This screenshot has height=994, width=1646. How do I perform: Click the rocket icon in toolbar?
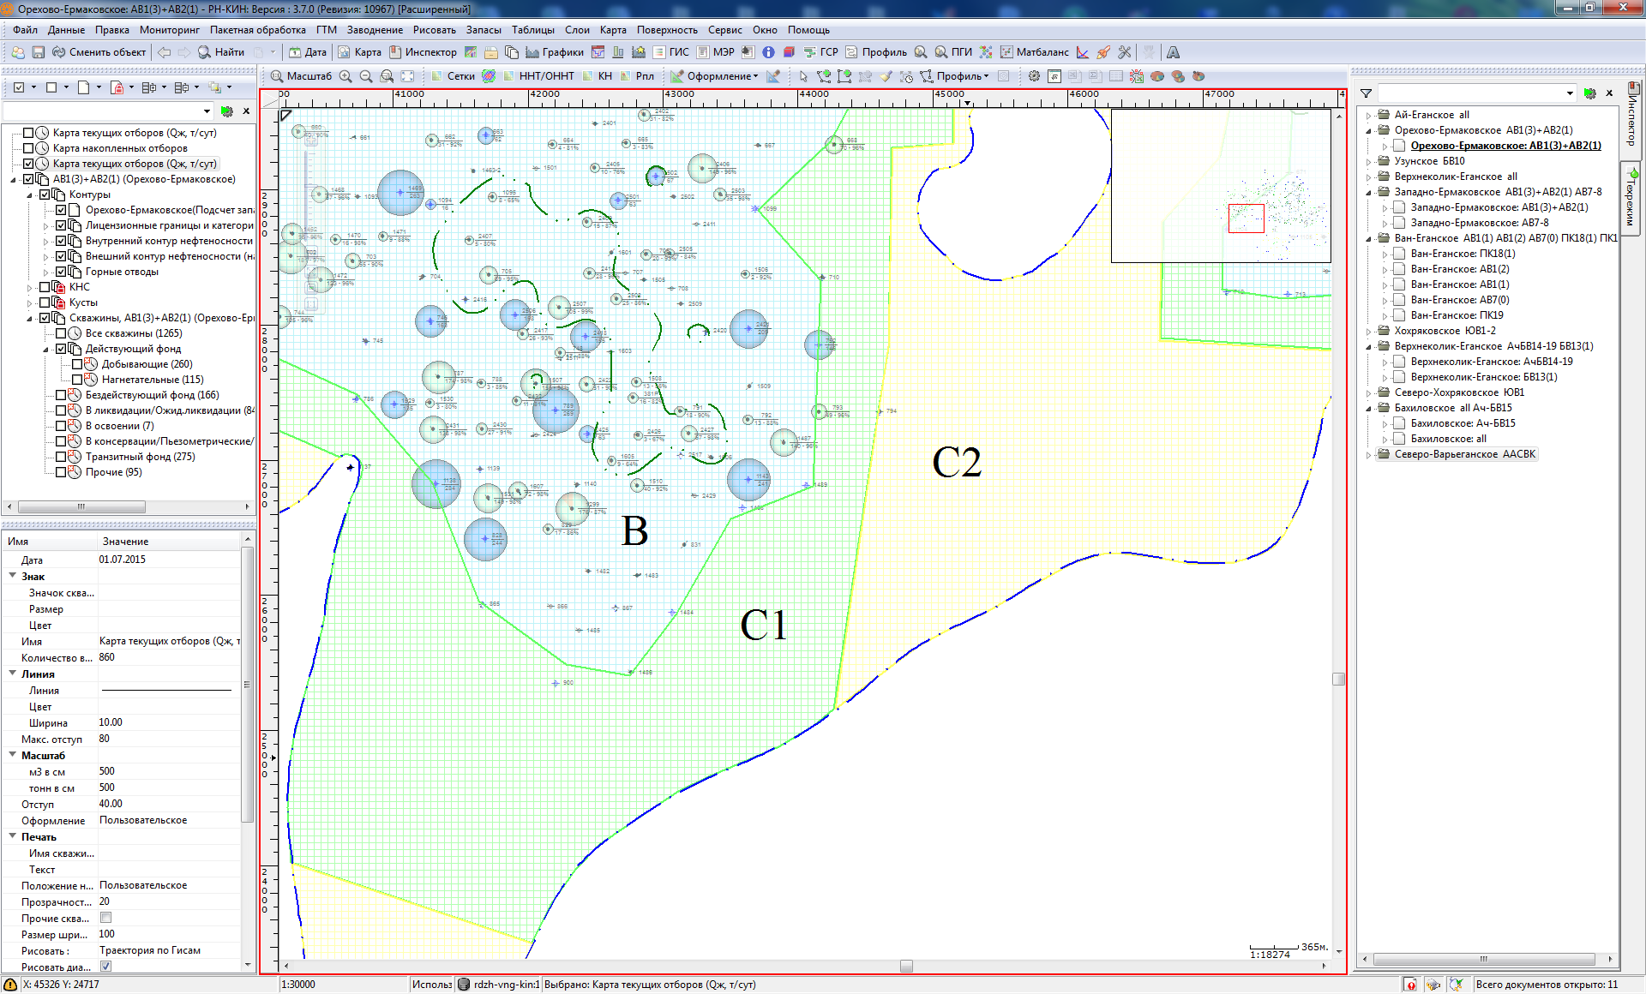click(x=1103, y=52)
